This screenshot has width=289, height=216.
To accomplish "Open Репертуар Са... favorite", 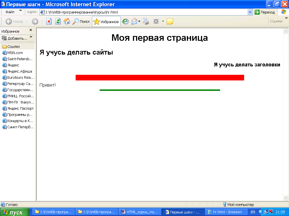I will tap(17, 84).
